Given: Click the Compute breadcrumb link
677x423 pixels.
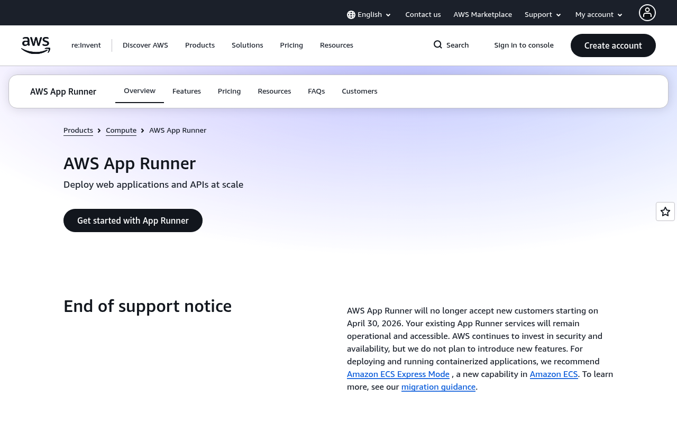Looking at the screenshot, I should [121, 130].
